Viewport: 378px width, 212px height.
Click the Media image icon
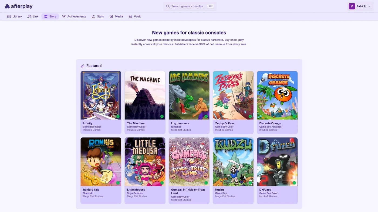tap(111, 16)
